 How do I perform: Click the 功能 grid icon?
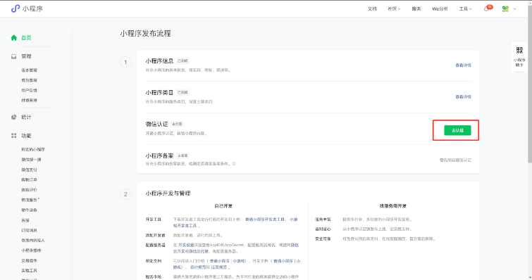coord(14,136)
